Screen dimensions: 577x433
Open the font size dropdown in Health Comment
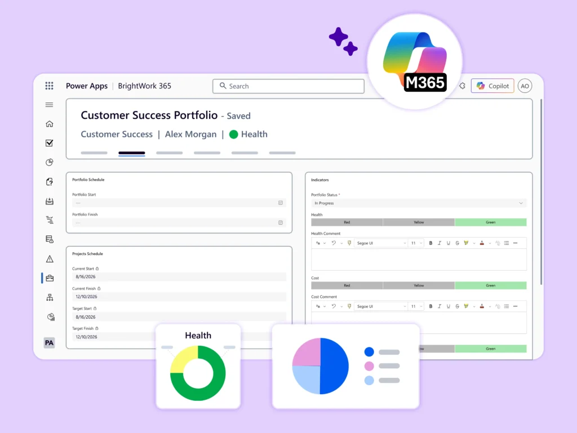pos(414,243)
